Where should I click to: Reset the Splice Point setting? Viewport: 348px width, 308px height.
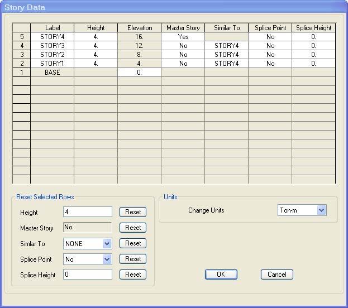(x=133, y=259)
